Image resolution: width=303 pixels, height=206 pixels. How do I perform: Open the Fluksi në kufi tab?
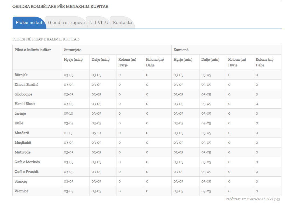tap(29, 23)
